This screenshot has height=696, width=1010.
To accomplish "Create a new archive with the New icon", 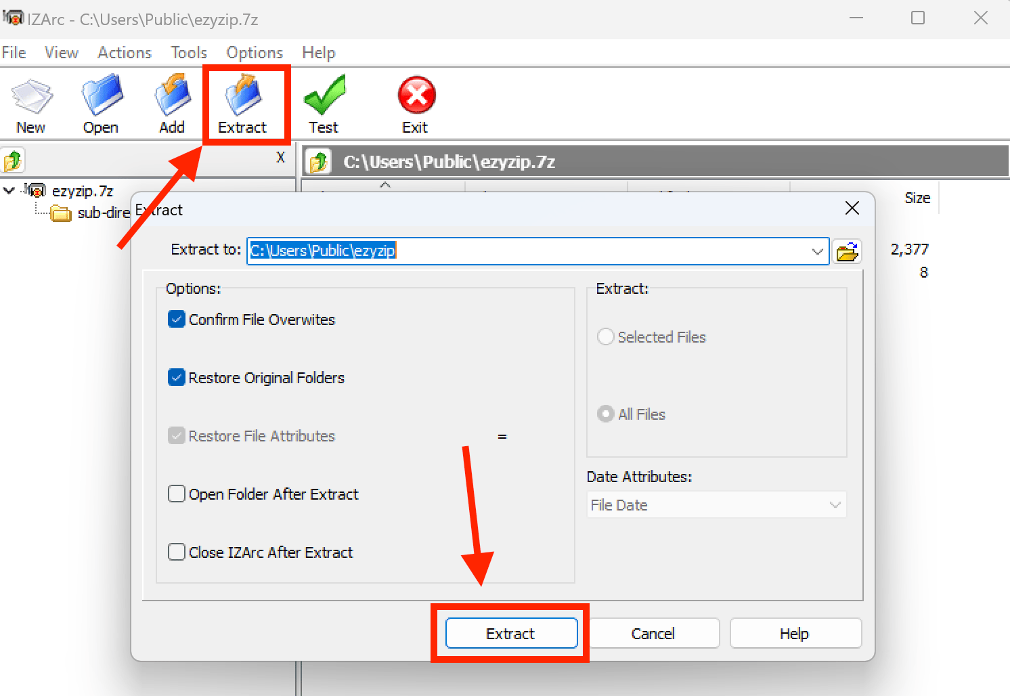I will click(x=31, y=102).
